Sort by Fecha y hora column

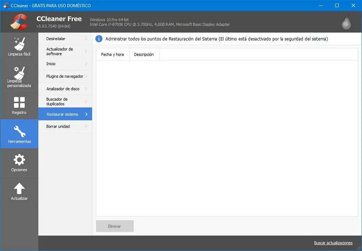(x=113, y=55)
